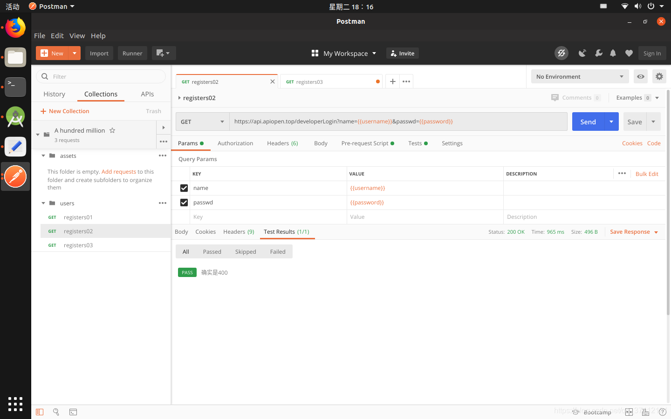Viewport: 671px width, 419px height.
Task: Open Manage Environments gear icon
Action: click(659, 76)
